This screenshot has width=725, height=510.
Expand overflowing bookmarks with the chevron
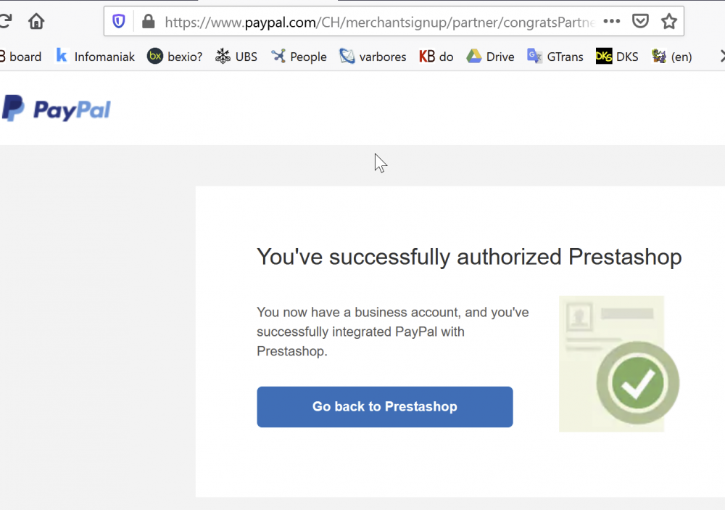[x=720, y=56]
